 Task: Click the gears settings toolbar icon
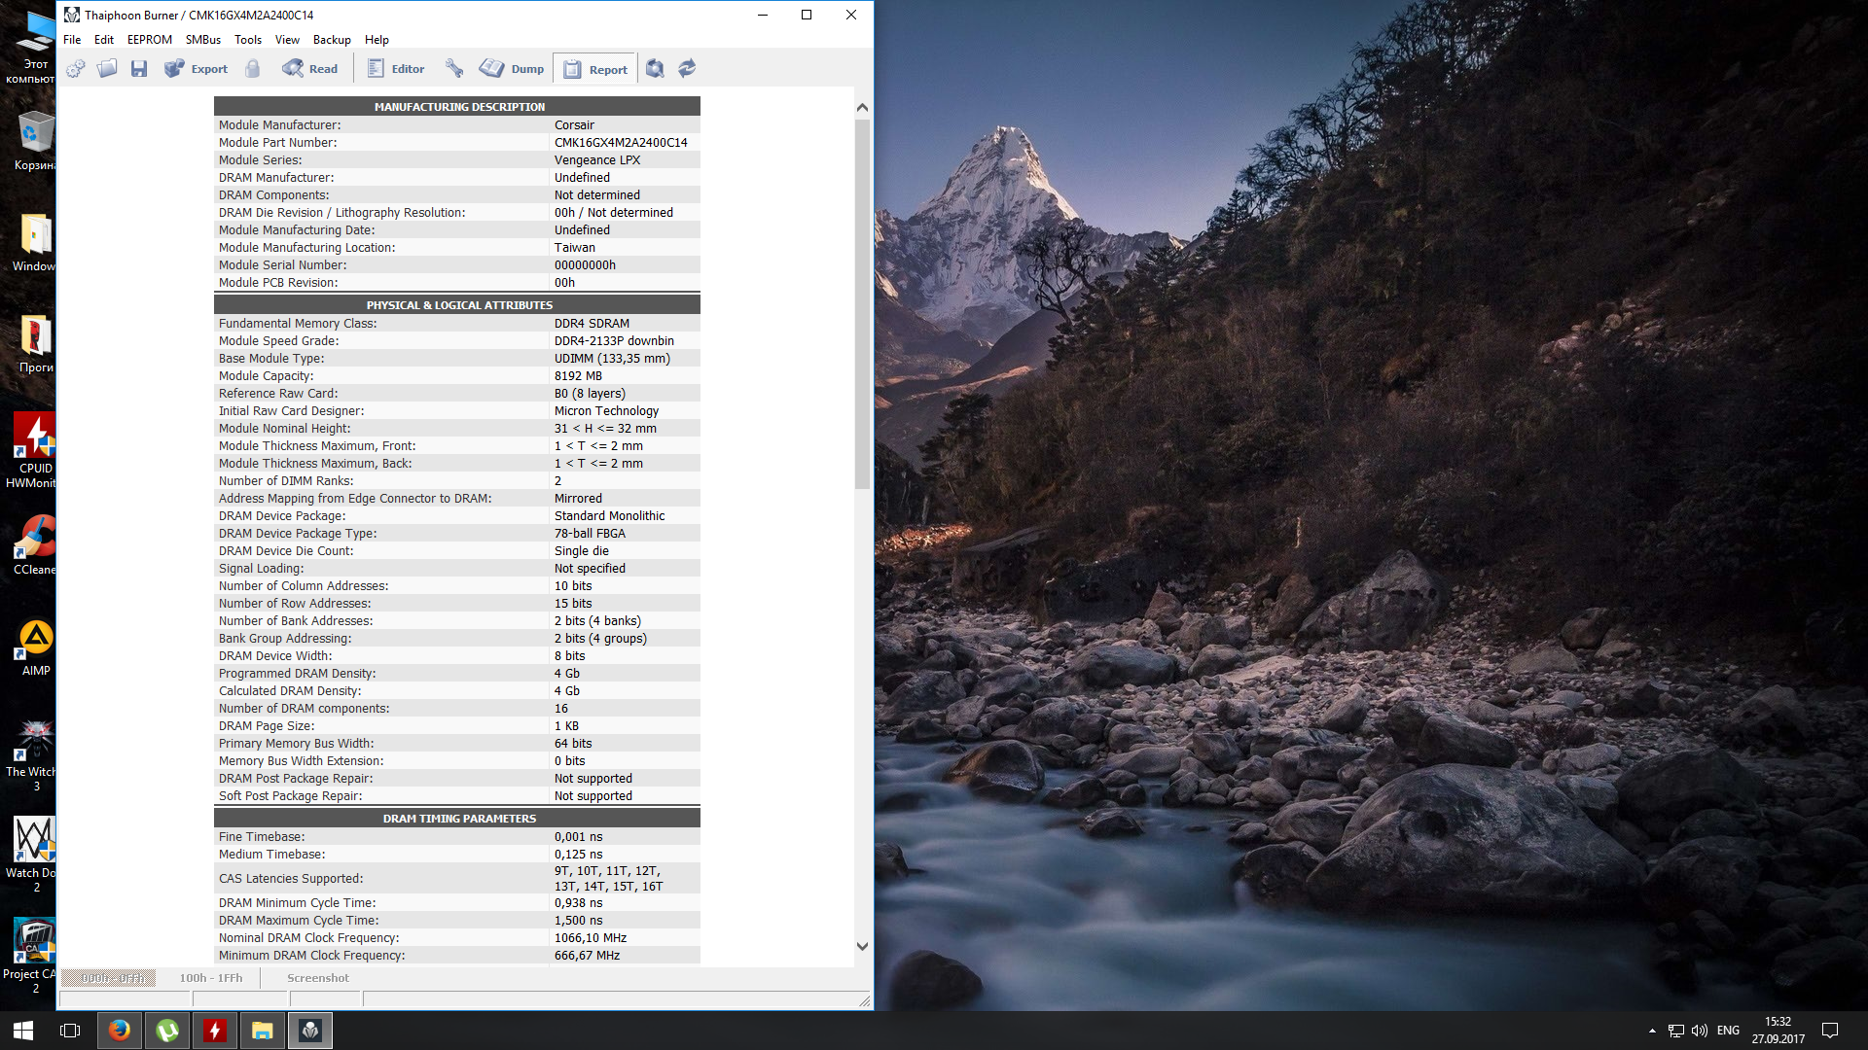tap(76, 68)
